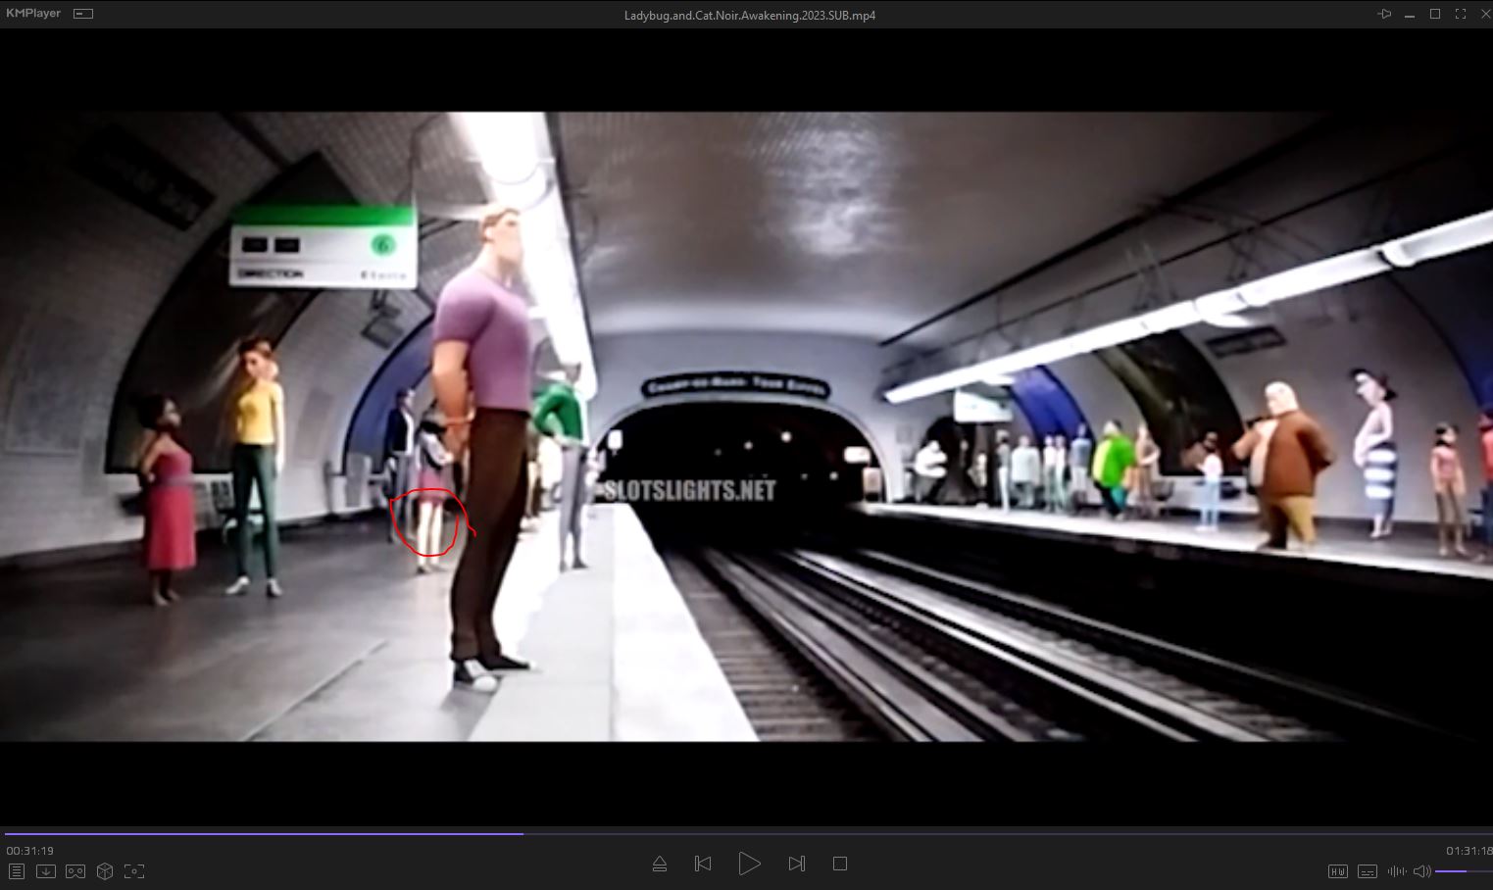
Task: Stop video playback
Action: click(840, 864)
